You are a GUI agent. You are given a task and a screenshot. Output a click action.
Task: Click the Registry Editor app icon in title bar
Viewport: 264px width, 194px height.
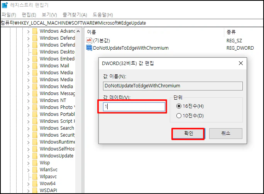[5, 5]
